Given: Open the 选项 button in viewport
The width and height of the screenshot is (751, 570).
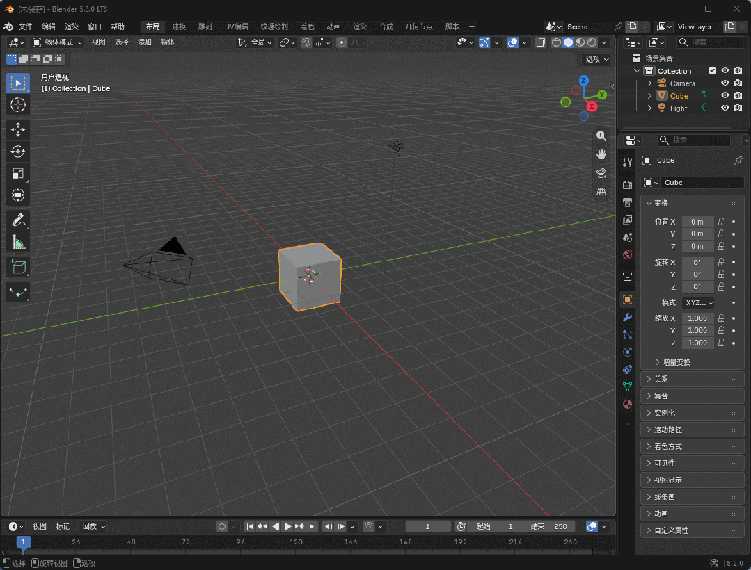Looking at the screenshot, I should [x=596, y=59].
